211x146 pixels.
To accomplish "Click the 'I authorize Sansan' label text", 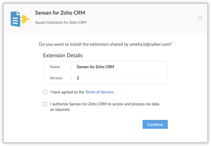I will (105, 104).
